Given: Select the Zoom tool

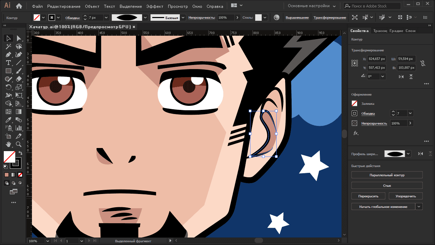Looking at the screenshot, I should [x=19, y=145].
